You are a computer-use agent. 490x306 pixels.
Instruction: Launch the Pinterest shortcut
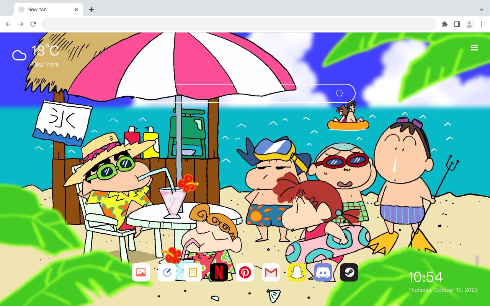pos(245,272)
